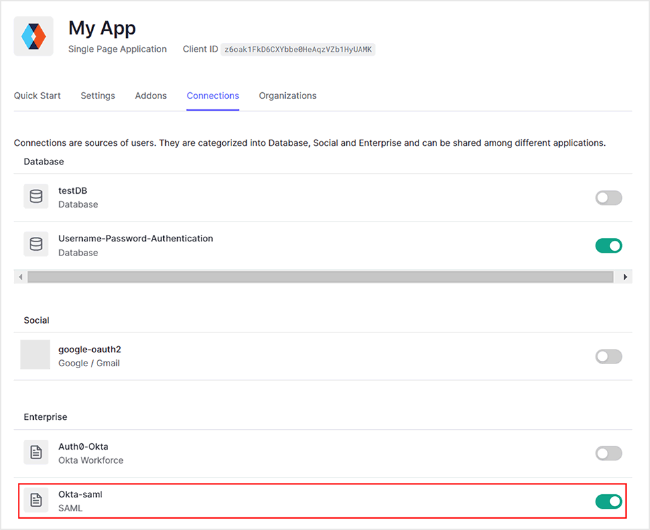Screen dimensions: 650x530
Task: Turn off the Okta-saml toggle
Action: [609, 501]
